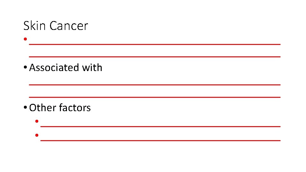This screenshot has width=306, height=172.
Task: Click the word "factors"
Action: tap(75, 108)
